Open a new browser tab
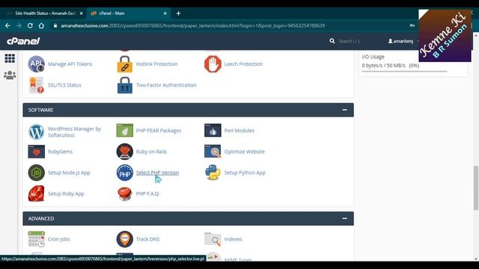Image resolution: width=479 pixels, height=269 pixels. pos(178,13)
